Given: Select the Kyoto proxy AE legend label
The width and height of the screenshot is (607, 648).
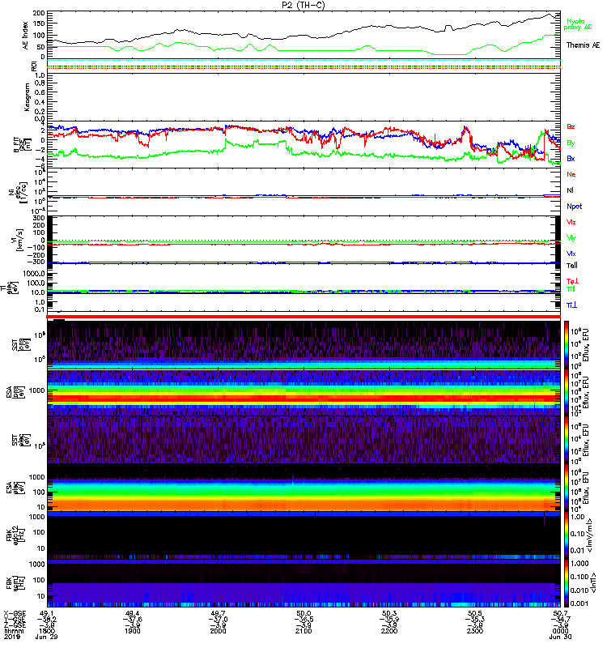Looking at the screenshot, I should (x=578, y=24).
